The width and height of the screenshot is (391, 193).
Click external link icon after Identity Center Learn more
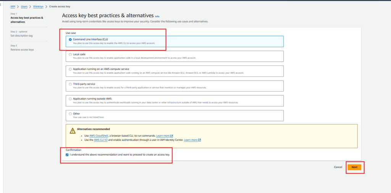click(x=199, y=140)
